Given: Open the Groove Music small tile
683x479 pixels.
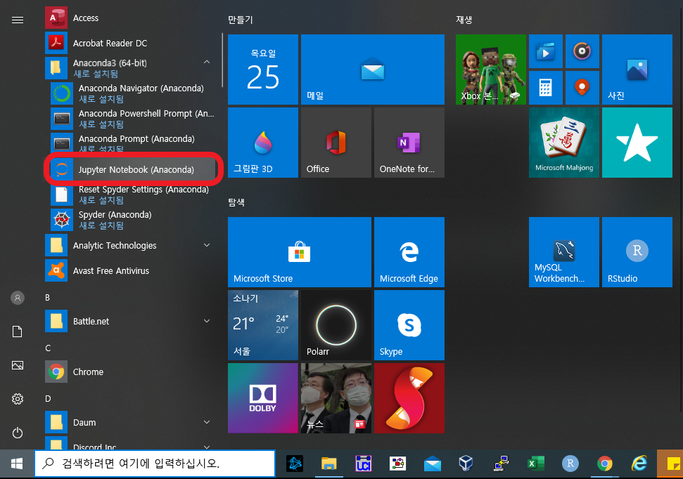Looking at the screenshot, I should point(582,51).
